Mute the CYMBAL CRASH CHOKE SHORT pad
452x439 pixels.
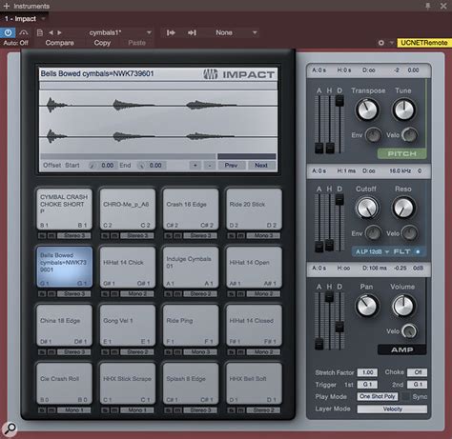tap(51, 235)
